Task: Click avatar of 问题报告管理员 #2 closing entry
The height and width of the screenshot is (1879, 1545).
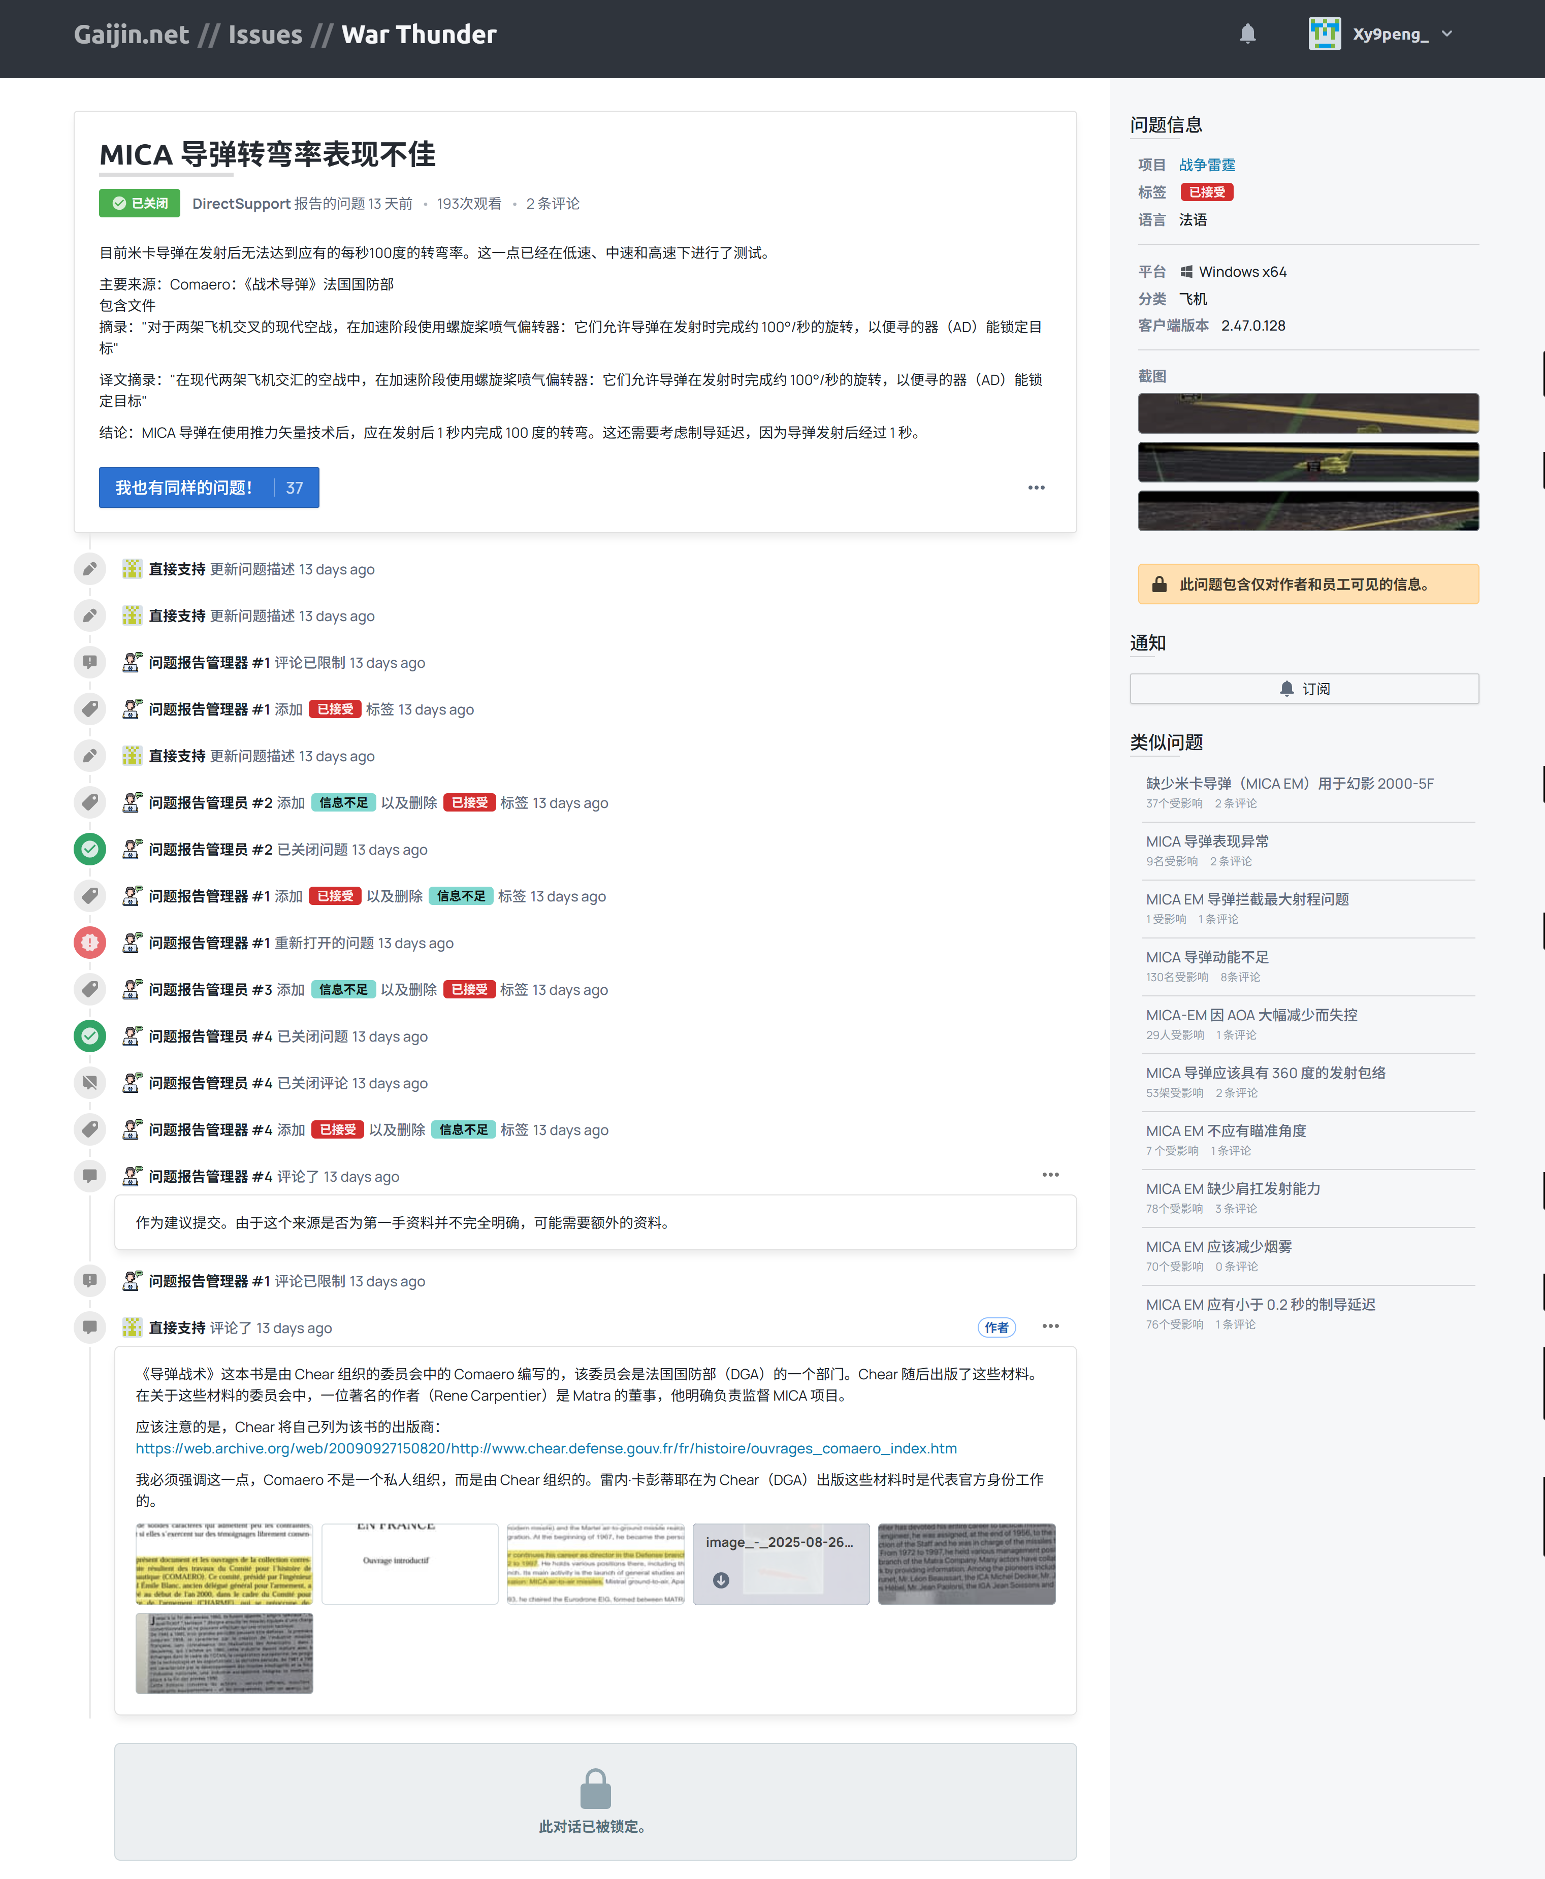Action: tap(132, 849)
